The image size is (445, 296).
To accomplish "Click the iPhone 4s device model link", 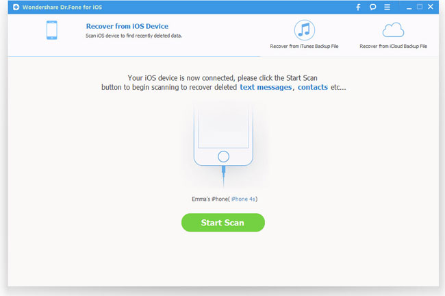I will tap(243, 199).
